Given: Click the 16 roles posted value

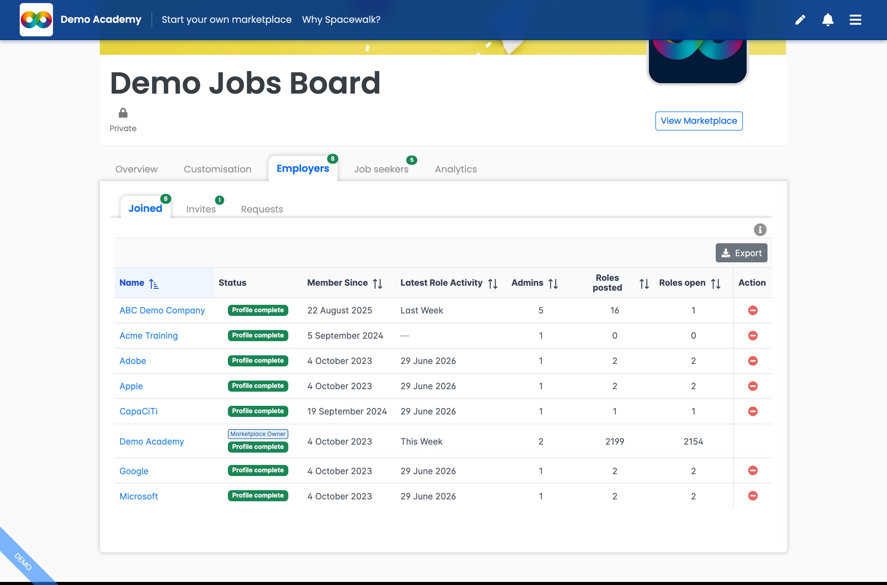Looking at the screenshot, I should tap(615, 310).
